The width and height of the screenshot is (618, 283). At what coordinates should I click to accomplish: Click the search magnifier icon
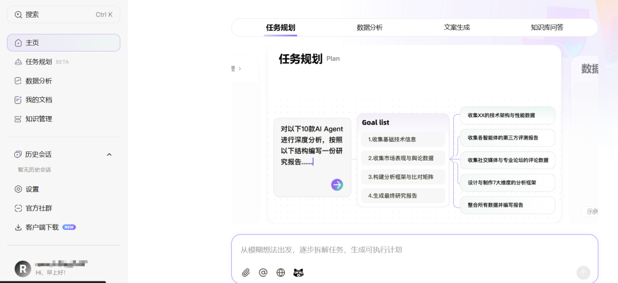(18, 15)
